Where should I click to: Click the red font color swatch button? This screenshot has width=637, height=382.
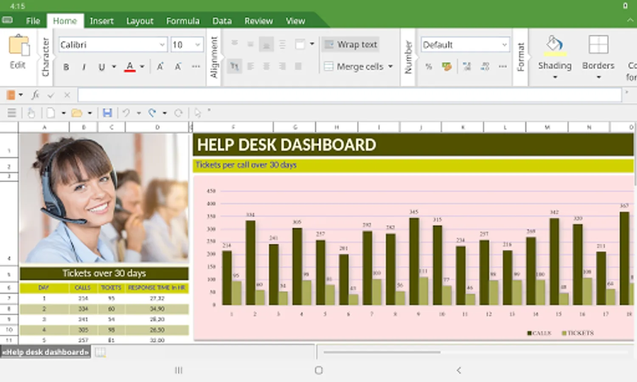pos(130,67)
